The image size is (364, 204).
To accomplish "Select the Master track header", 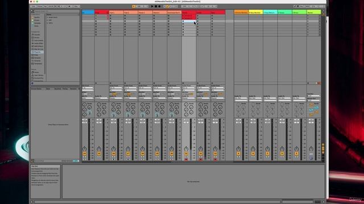I will tap(314, 12).
